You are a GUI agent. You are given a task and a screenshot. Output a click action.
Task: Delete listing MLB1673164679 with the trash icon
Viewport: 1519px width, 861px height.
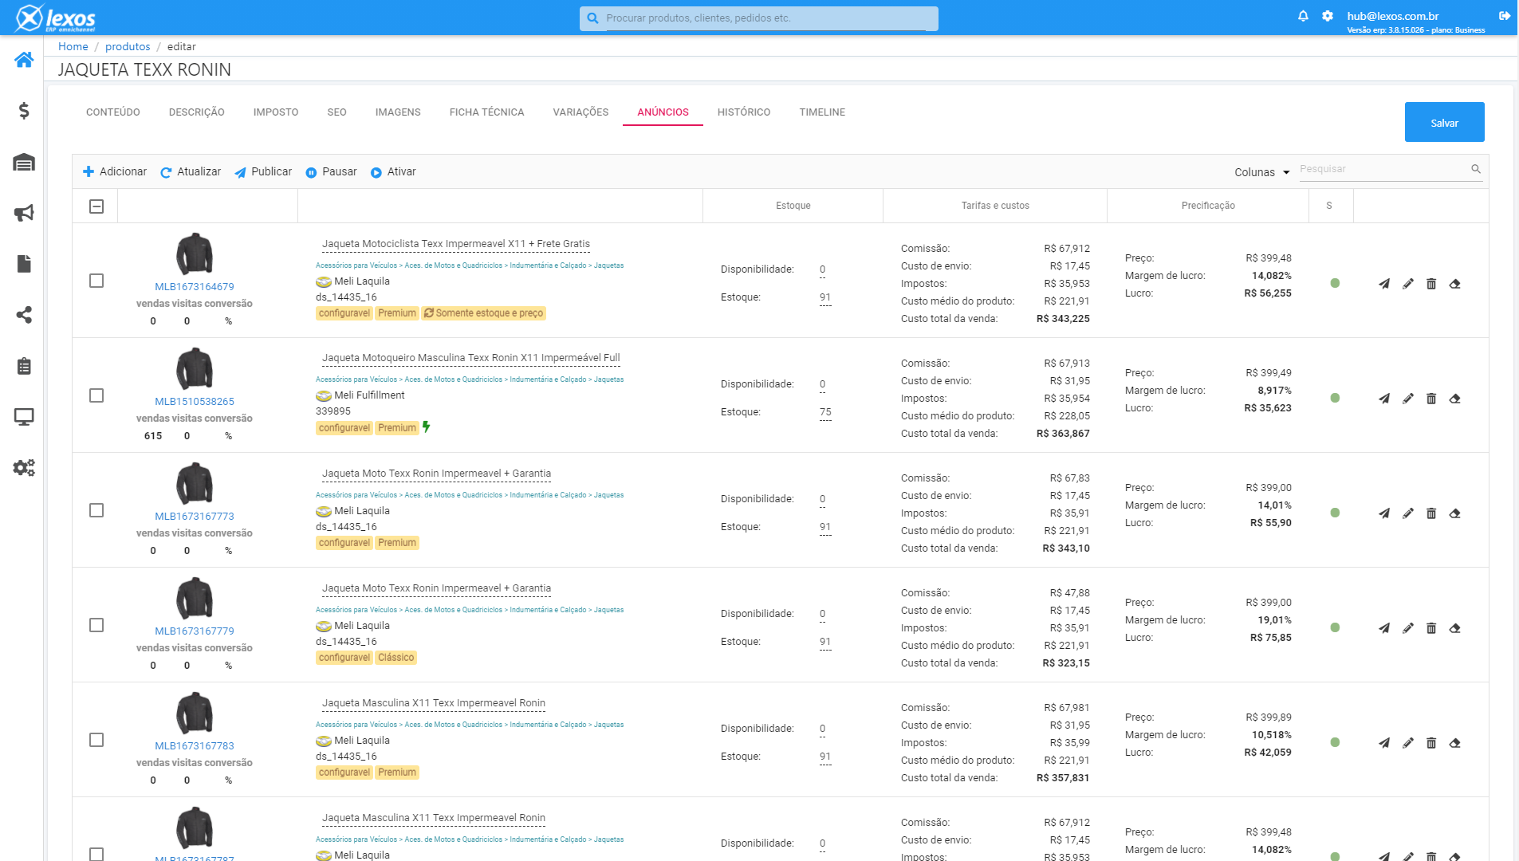pos(1431,284)
